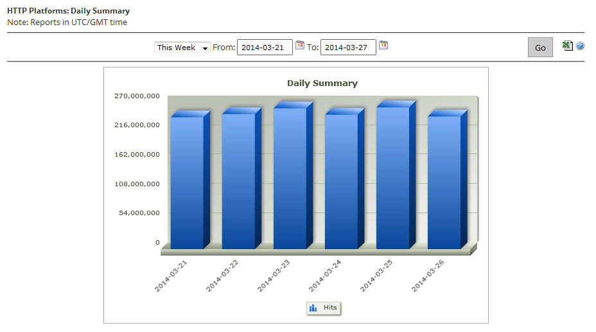
Task: Toggle the Hits series legend button
Action: point(324,308)
